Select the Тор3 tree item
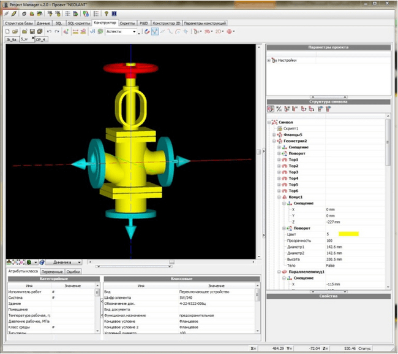The width and height of the screenshot is (398, 354). tap(293, 172)
